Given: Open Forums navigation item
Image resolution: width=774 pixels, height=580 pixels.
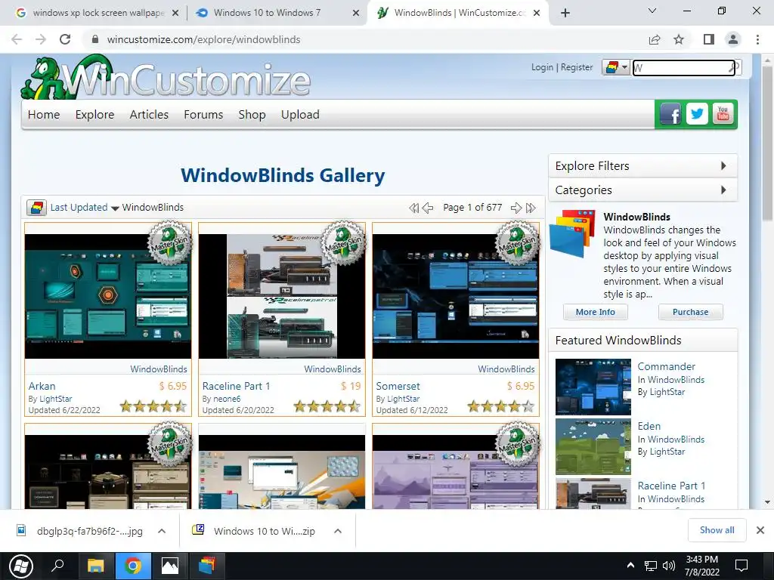Looking at the screenshot, I should (203, 115).
